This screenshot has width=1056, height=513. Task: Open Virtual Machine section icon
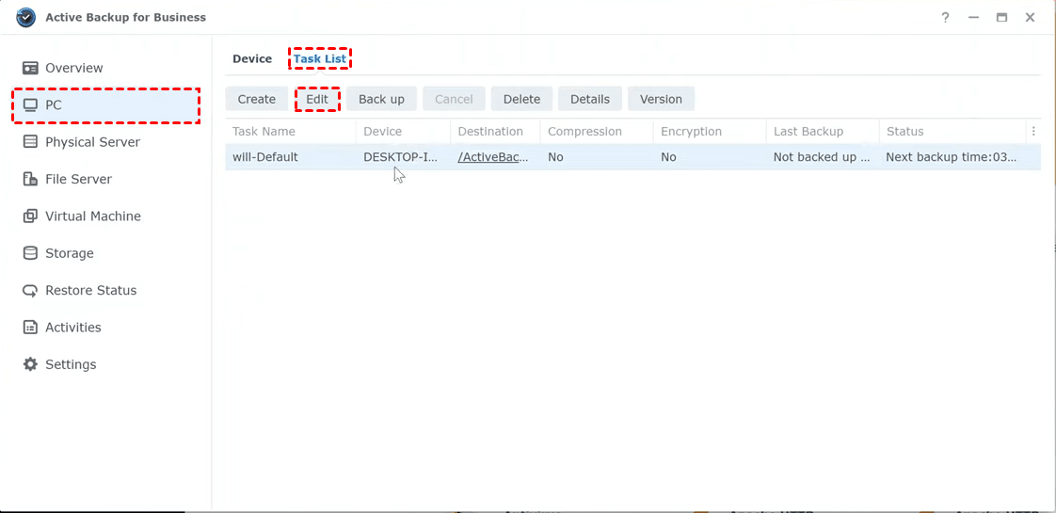[30, 216]
